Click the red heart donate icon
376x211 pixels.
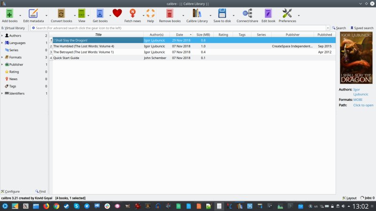(x=117, y=13)
